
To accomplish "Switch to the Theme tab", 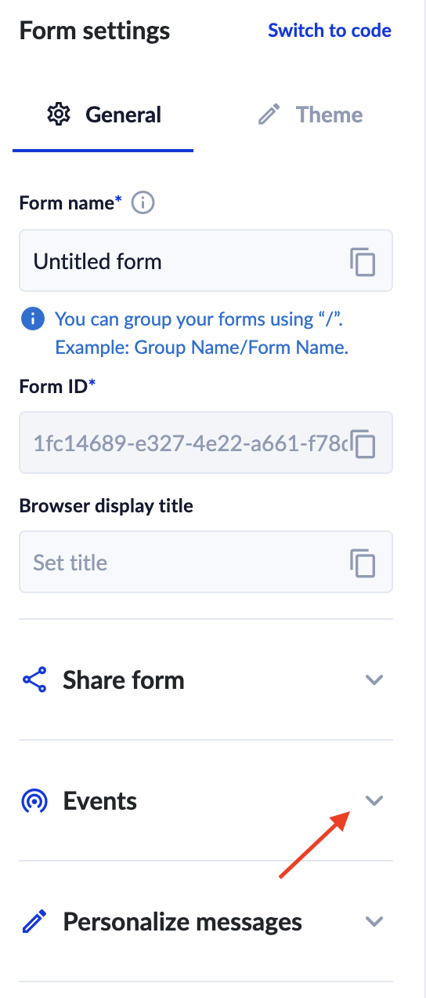I will click(310, 115).
